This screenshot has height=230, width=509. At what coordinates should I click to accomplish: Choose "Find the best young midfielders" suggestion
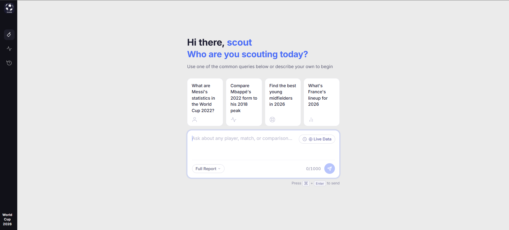pyautogui.click(x=283, y=102)
